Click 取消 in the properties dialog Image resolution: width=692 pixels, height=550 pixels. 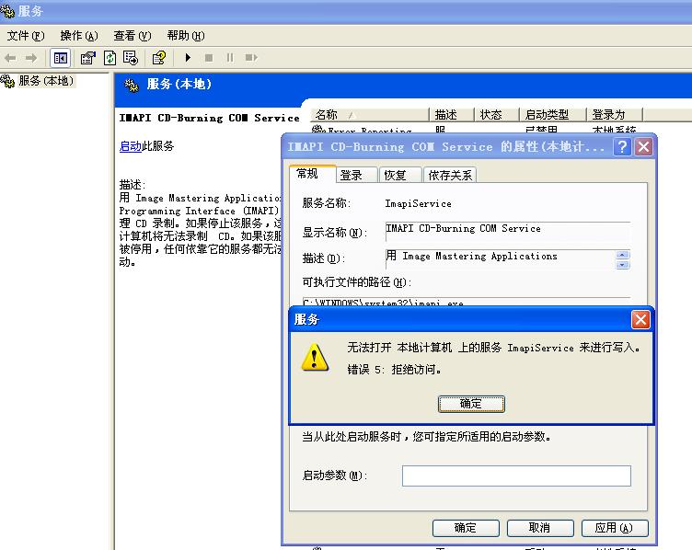click(540, 528)
